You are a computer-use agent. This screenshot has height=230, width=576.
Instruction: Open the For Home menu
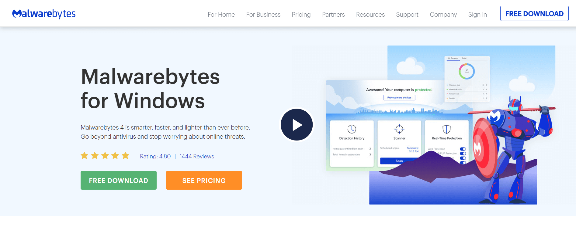coord(221,15)
